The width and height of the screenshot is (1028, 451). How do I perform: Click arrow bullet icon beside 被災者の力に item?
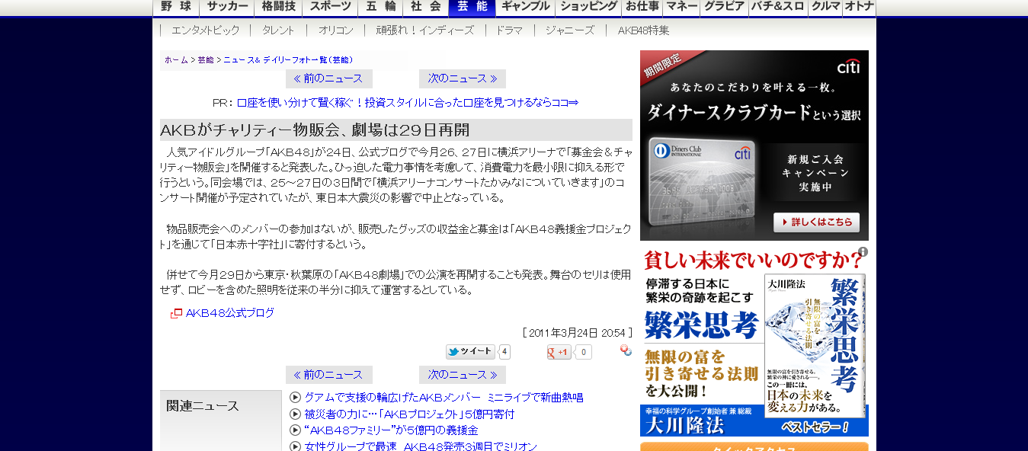[x=296, y=414]
